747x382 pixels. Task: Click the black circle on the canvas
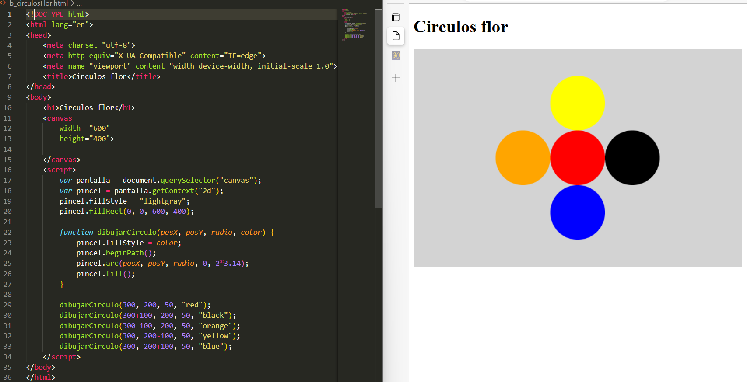[632, 158]
